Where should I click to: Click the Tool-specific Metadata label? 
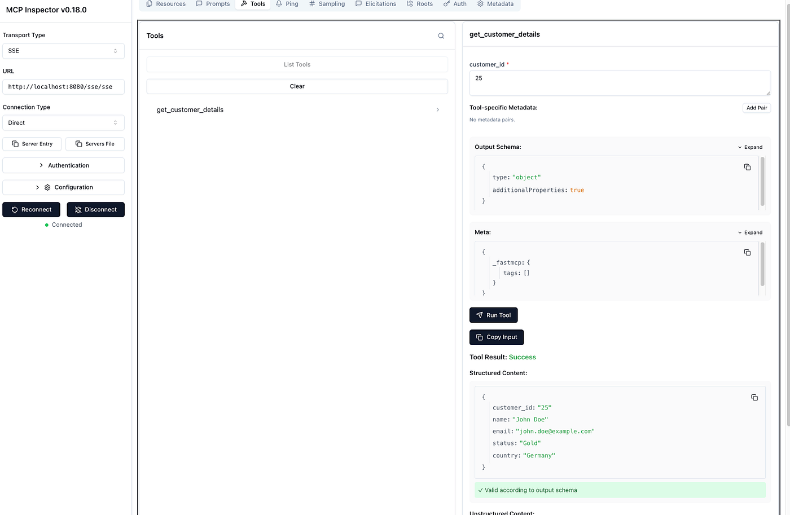(x=503, y=108)
